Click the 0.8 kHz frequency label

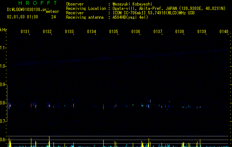click(3, 103)
